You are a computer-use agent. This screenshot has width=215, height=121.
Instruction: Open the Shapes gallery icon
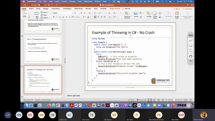click(141, 13)
